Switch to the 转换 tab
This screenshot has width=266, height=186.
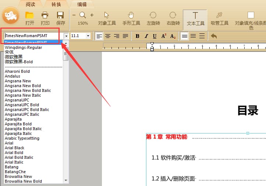tap(56, 4)
